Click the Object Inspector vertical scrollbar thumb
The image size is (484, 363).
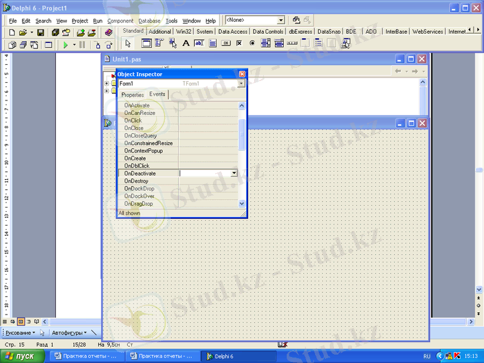click(241, 134)
